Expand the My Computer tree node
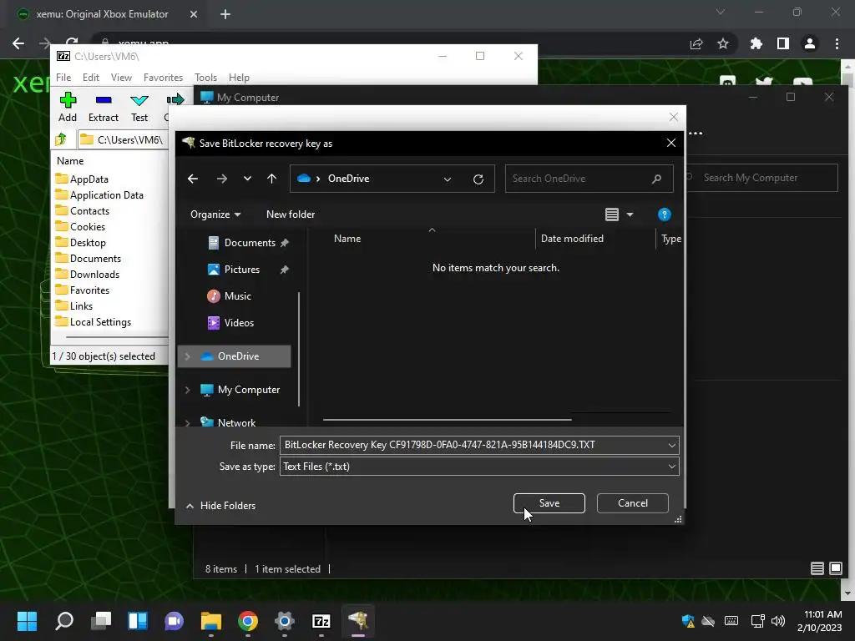Viewport: 855px width, 641px height. [188, 390]
